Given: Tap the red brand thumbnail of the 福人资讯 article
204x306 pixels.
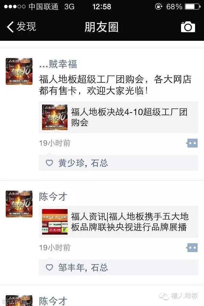Looking at the screenshot, I should 55,222.
